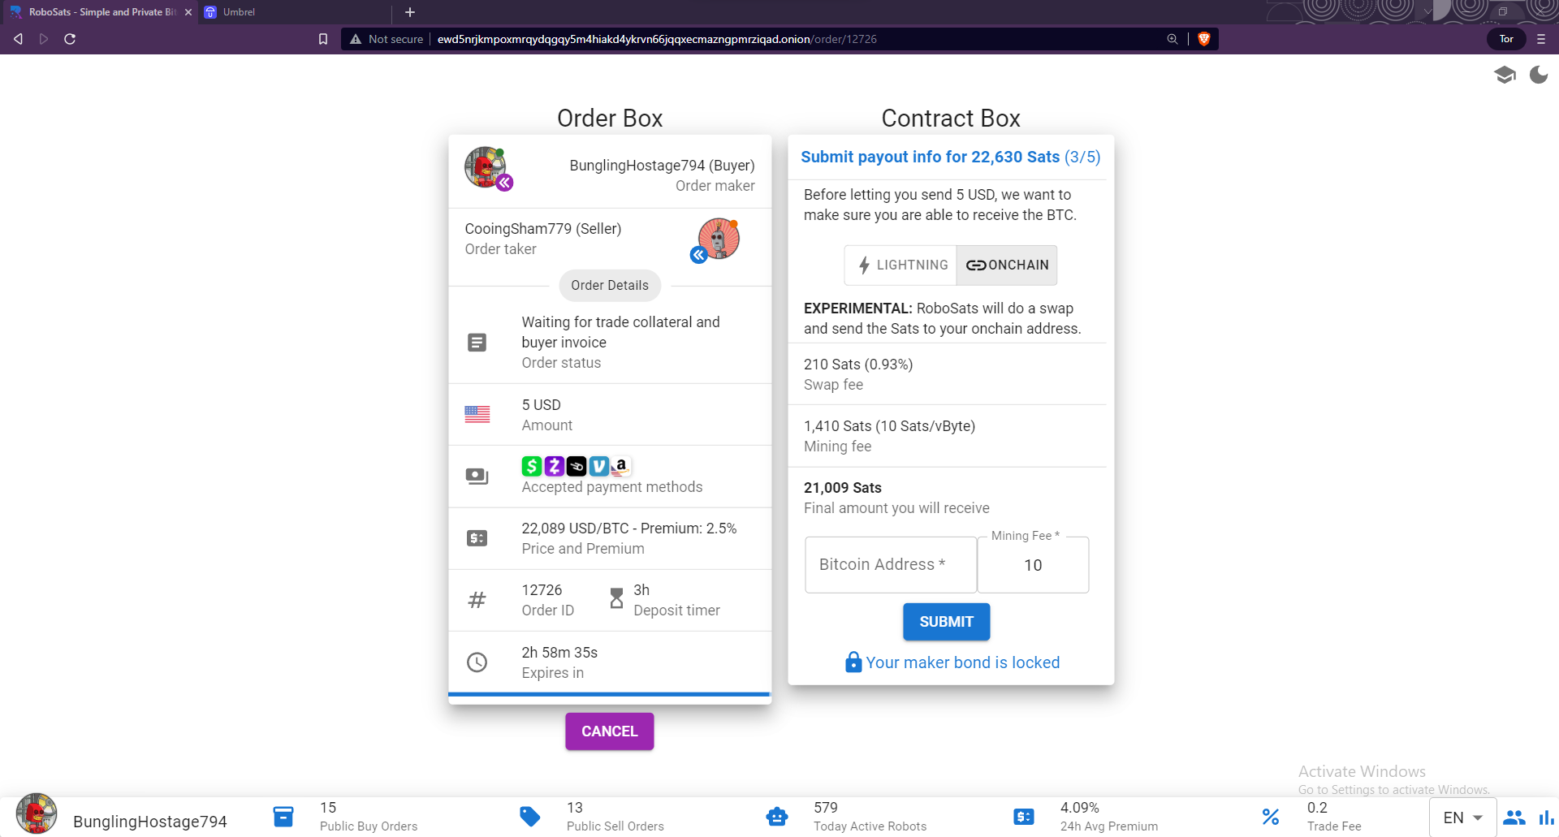1559x837 pixels.
Task: Click the Public Sell Orders tag icon
Action: pyautogui.click(x=529, y=817)
